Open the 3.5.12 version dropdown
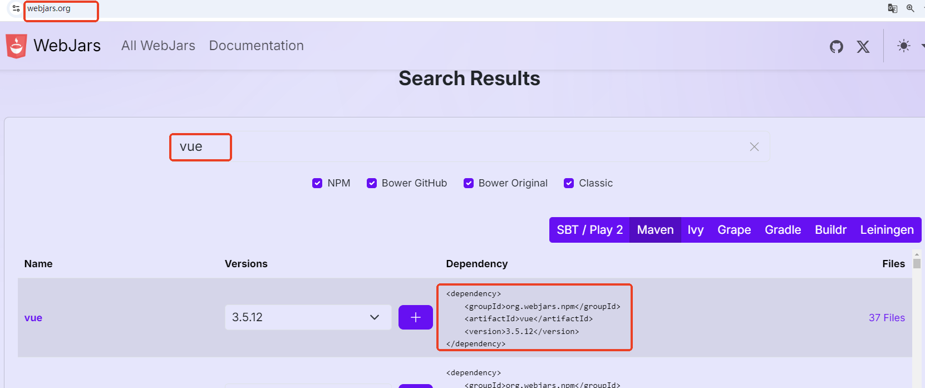 (308, 317)
